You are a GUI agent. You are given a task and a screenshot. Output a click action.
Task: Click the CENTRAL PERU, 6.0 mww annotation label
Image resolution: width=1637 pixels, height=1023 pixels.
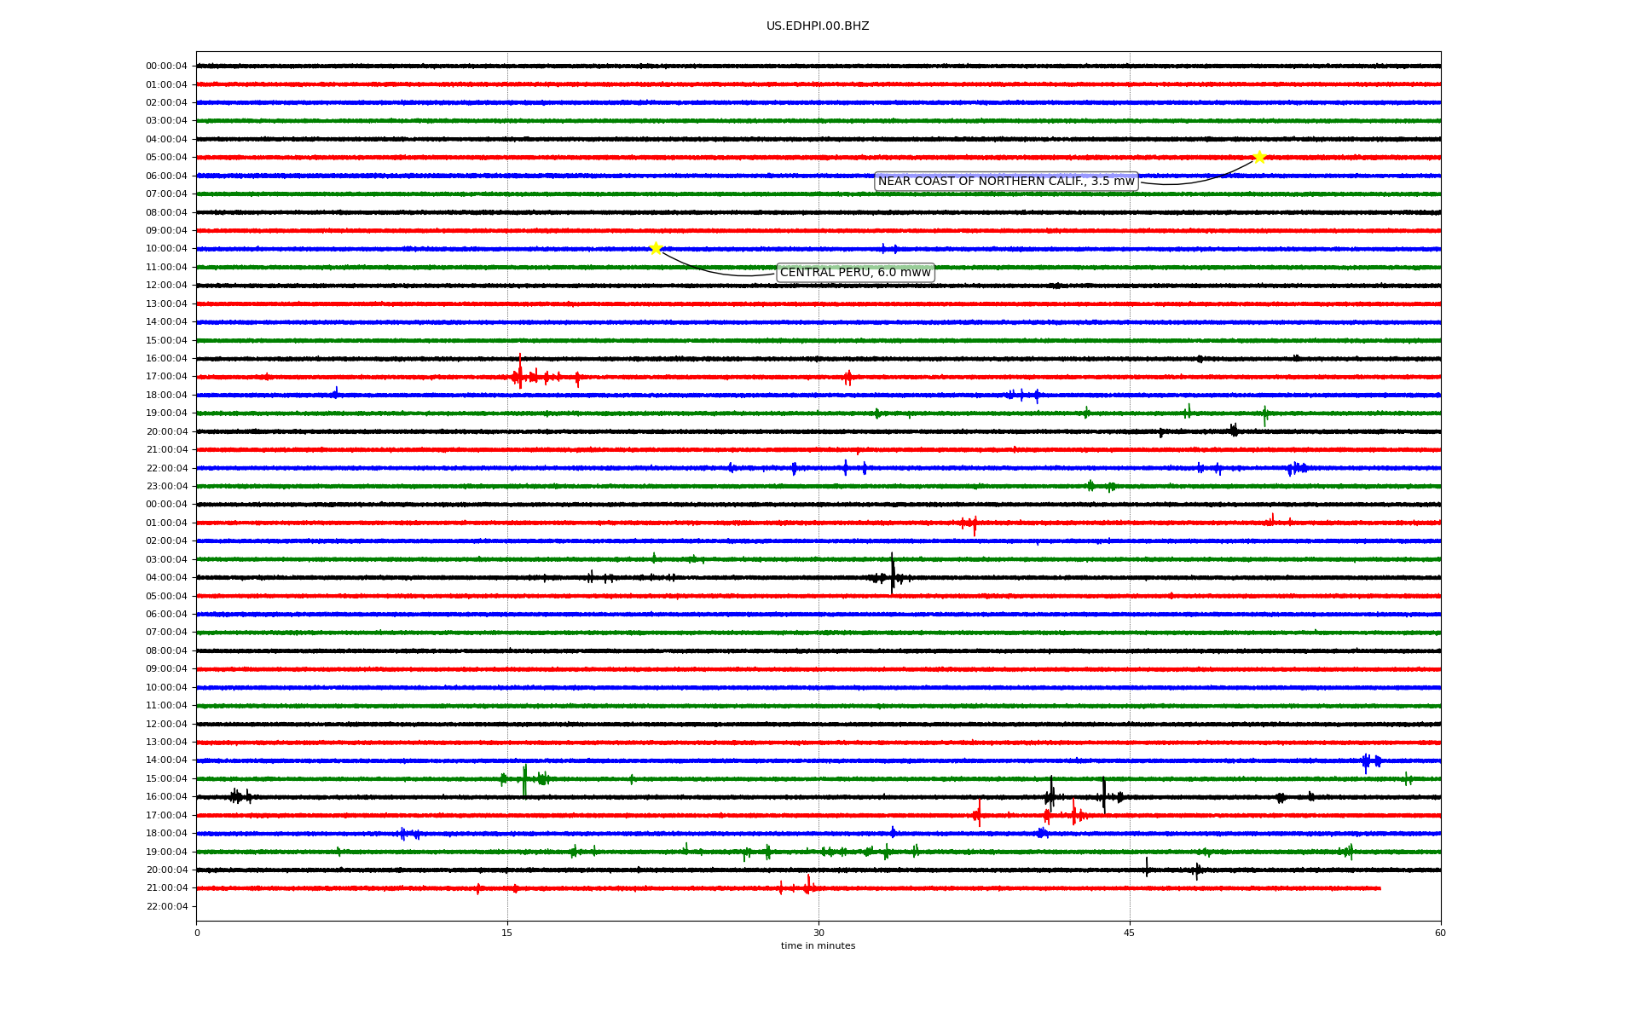[855, 273]
